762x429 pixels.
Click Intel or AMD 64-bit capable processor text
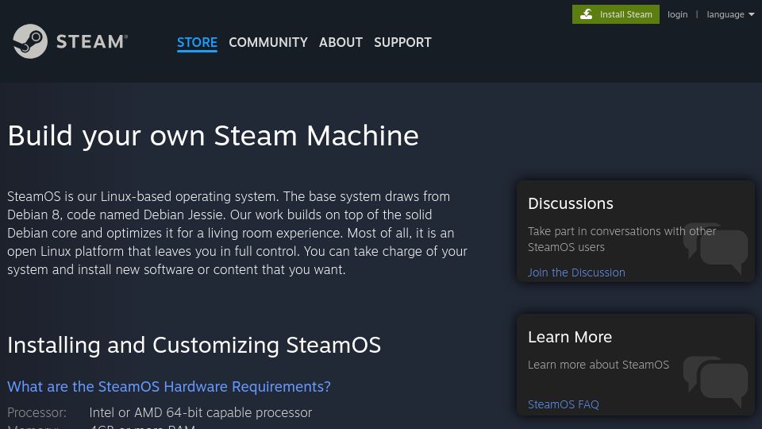[200, 412]
